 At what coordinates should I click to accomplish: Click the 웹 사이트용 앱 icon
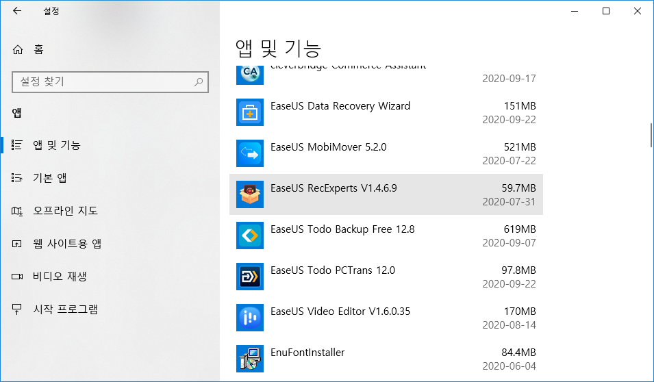click(16, 244)
